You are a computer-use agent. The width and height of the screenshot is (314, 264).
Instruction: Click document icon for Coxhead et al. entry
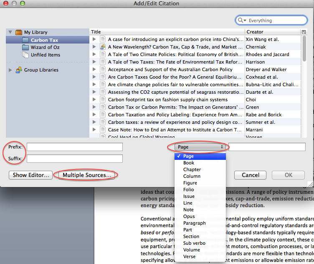click(103, 77)
